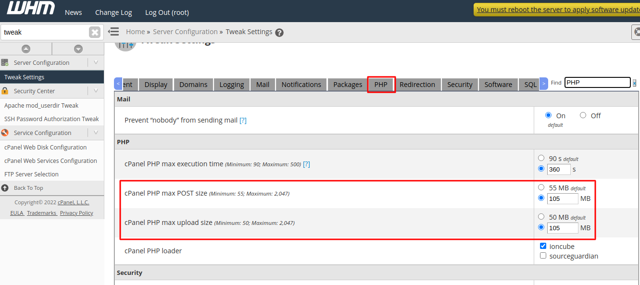Switch to the SQL tab

(x=530, y=85)
